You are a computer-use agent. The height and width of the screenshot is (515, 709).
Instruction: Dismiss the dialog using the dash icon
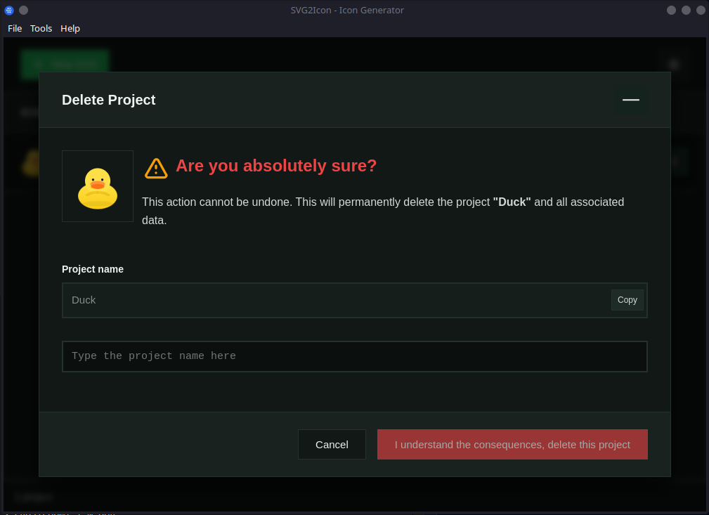[630, 100]
